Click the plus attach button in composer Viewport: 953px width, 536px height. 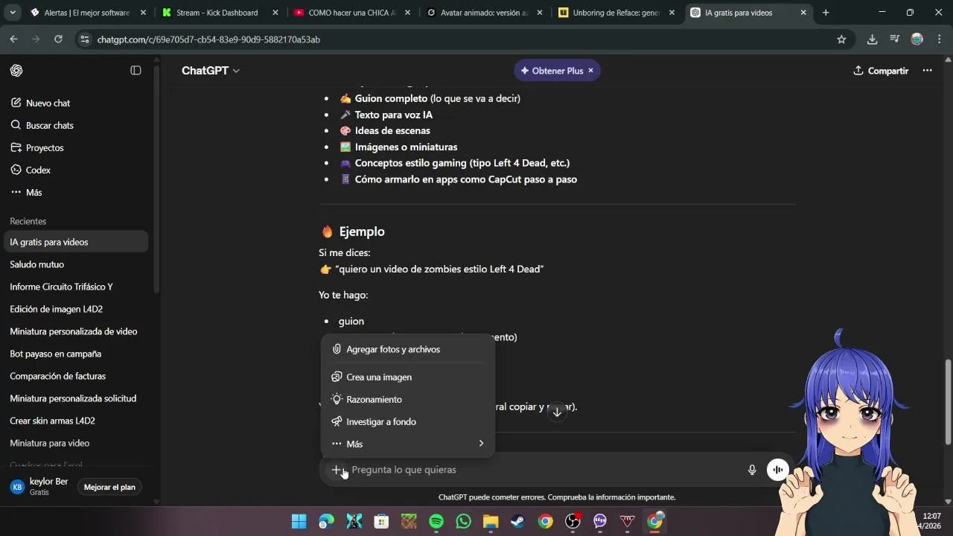[337, 470]
